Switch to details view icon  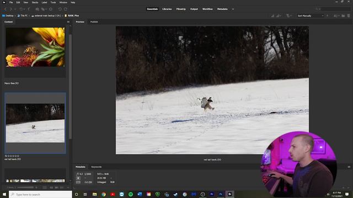[57, 188]
